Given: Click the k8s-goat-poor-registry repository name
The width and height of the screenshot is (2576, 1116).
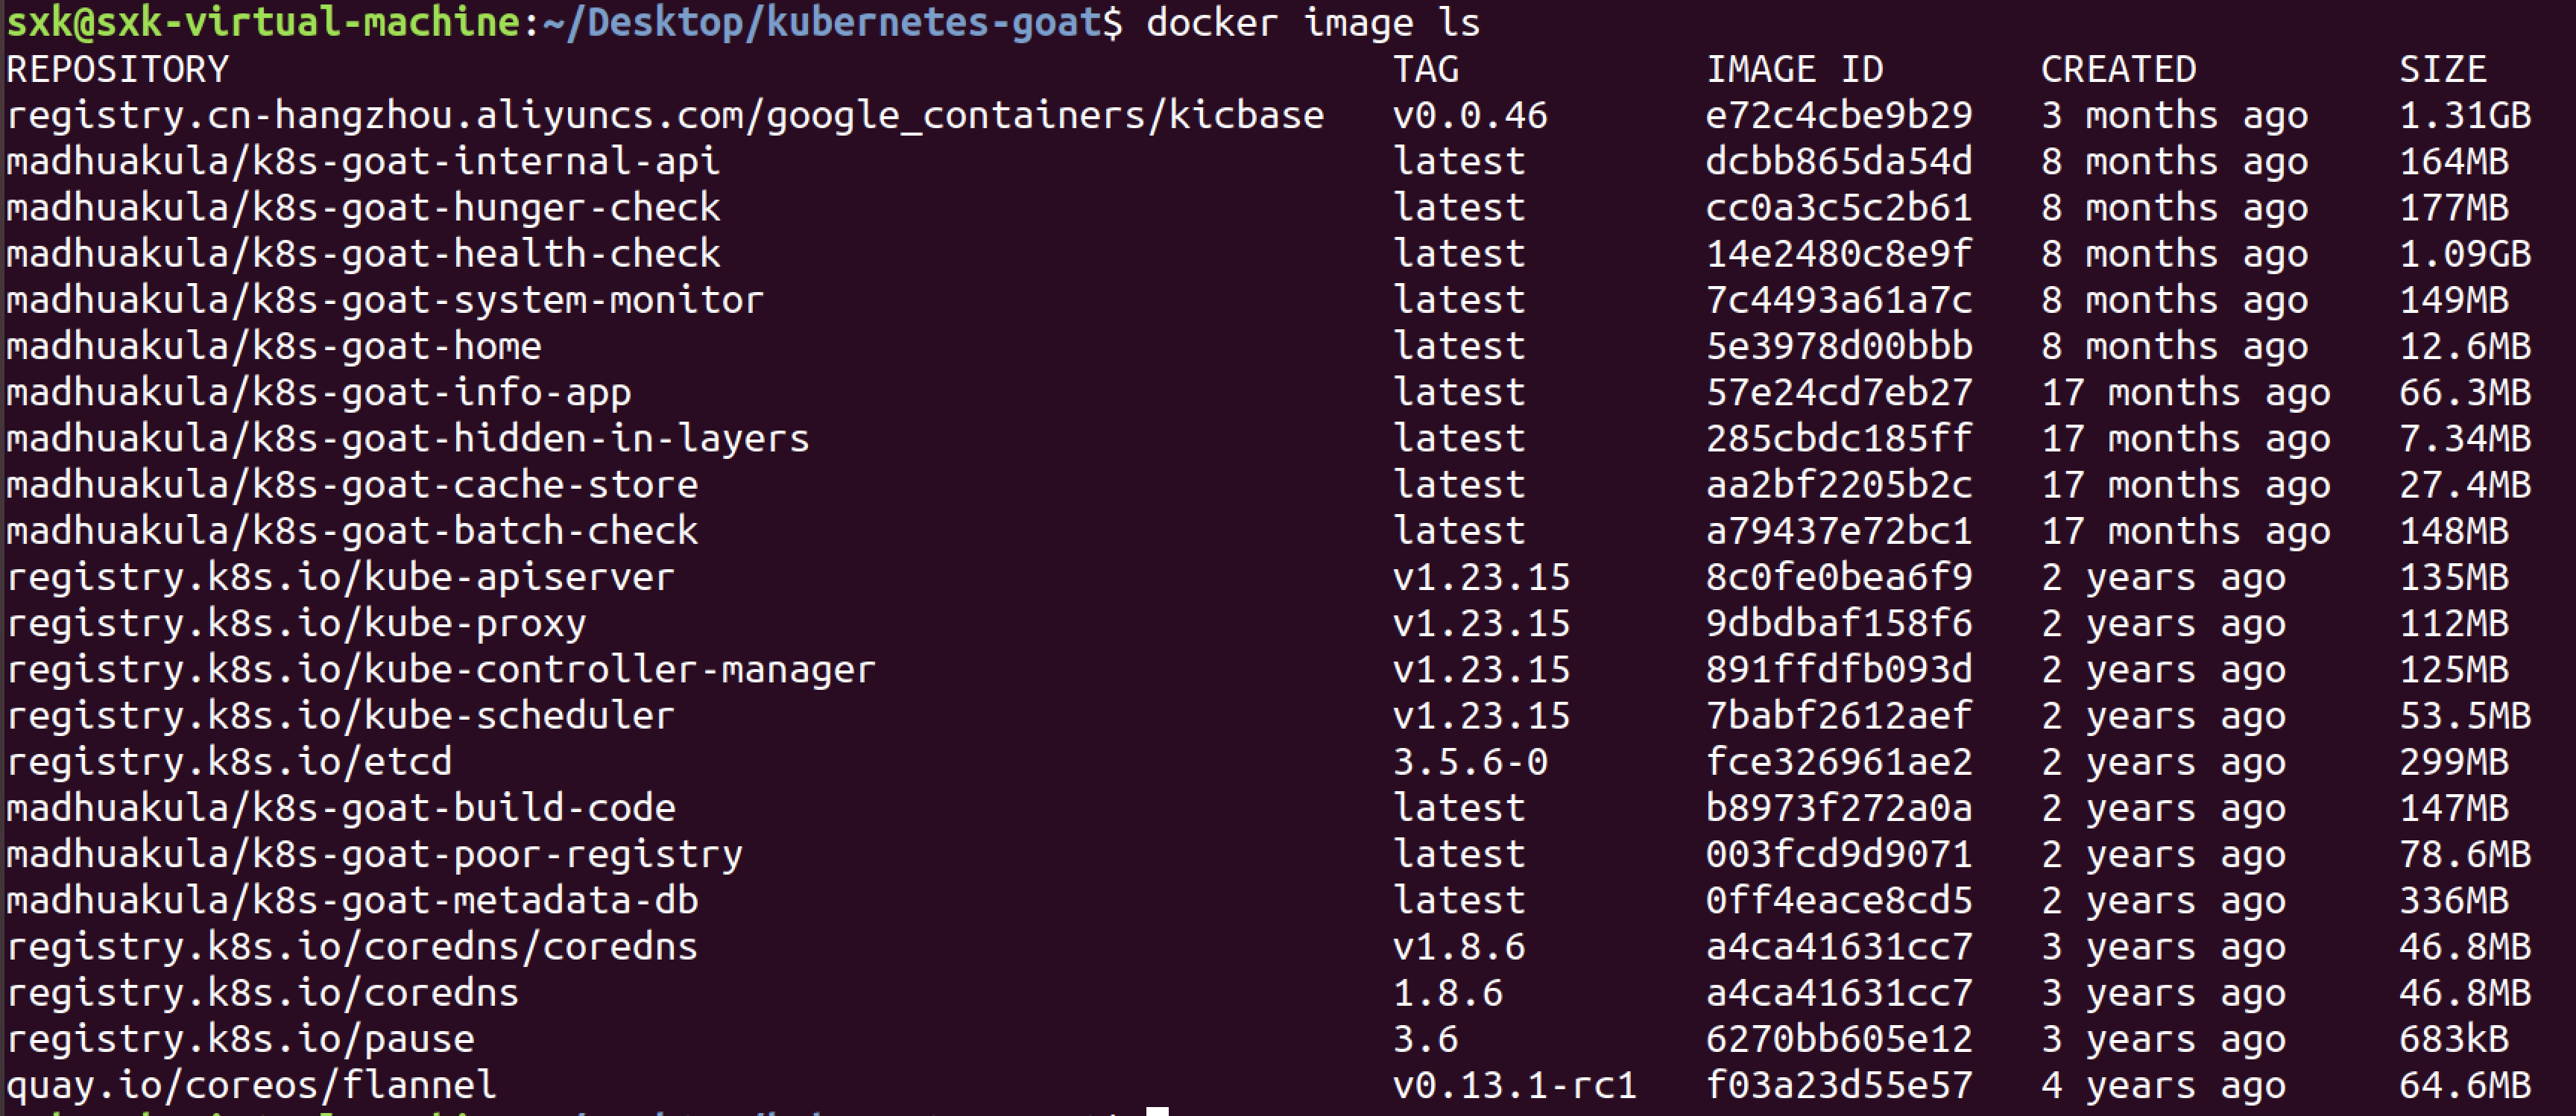Looking at the screenshot, I should point(374,855).
